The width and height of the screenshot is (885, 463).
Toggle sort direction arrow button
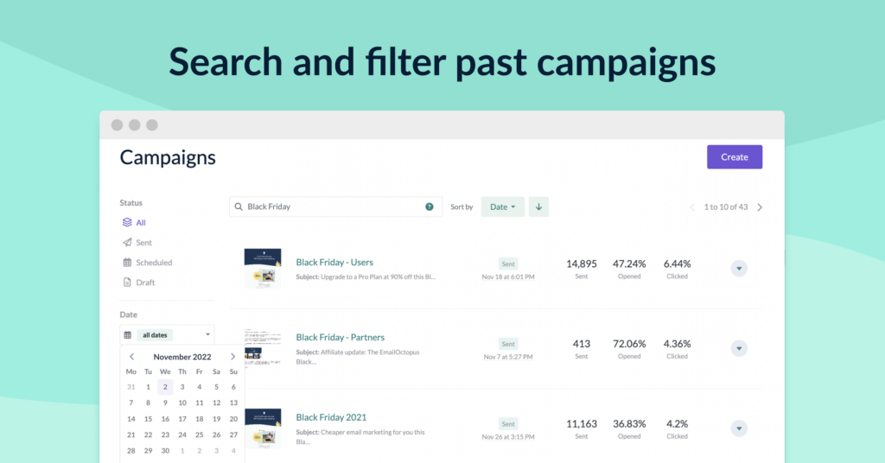[x=538, y=207]
